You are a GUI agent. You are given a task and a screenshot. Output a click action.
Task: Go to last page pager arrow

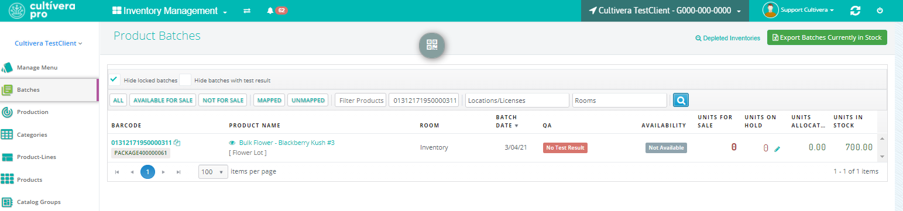[178, 172]
